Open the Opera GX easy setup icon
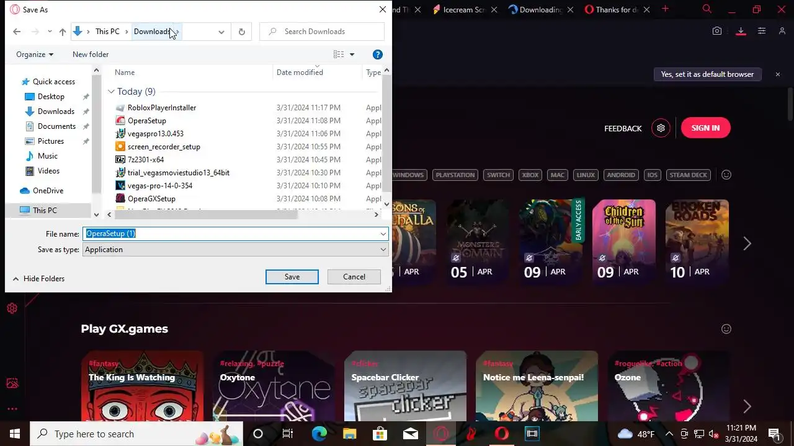This screenshot has width=794, height=446. pos(762,31)
